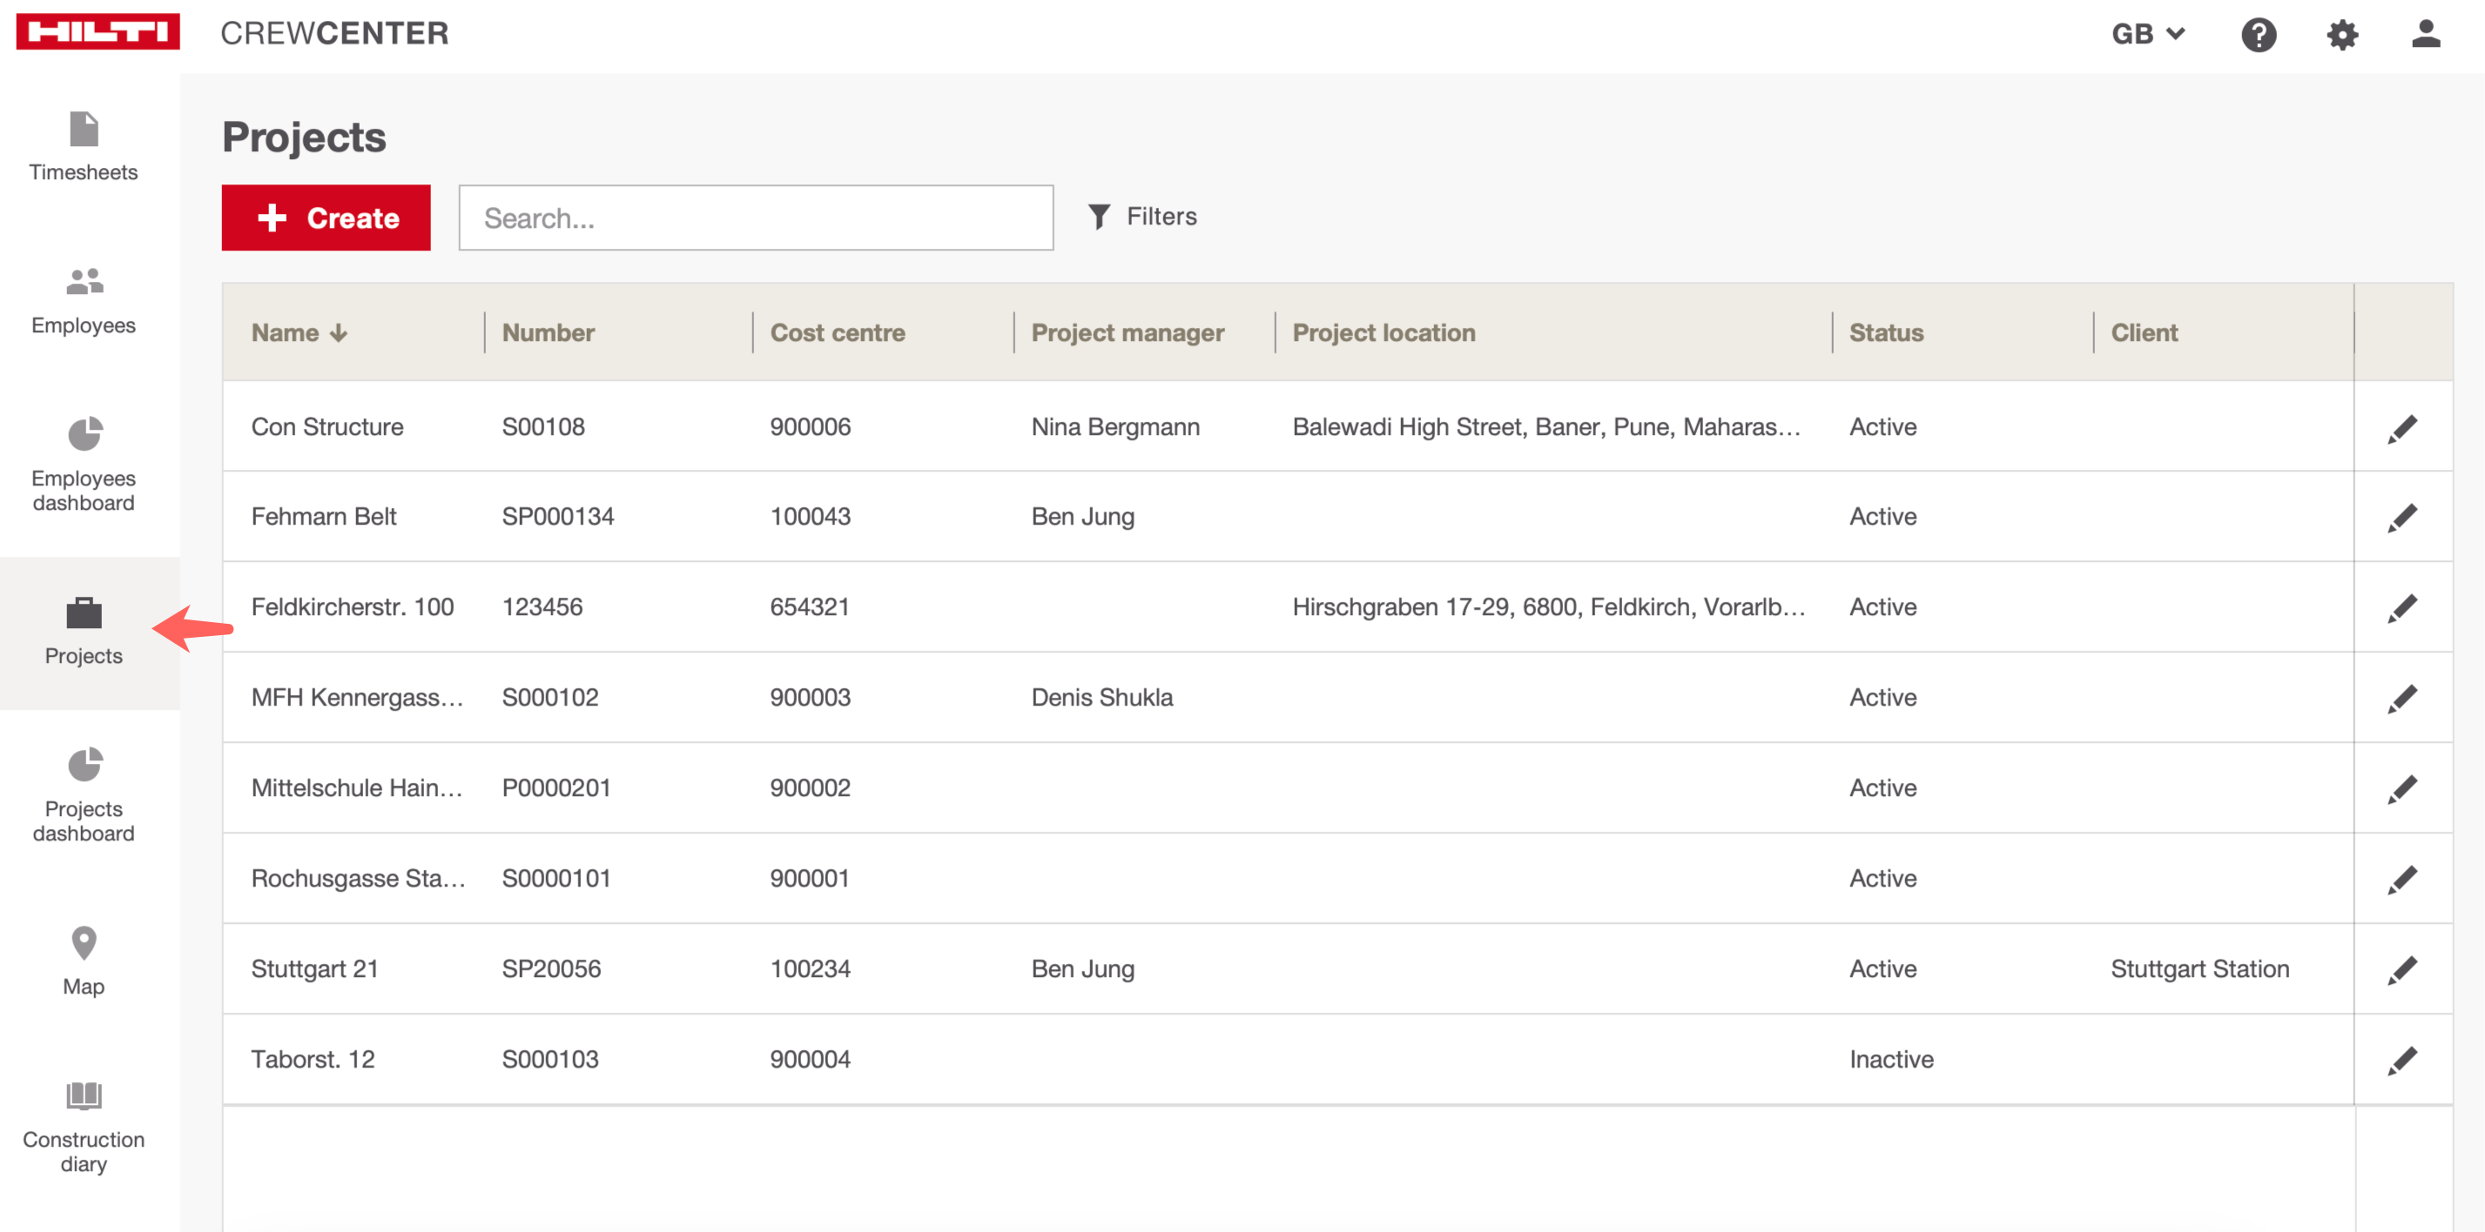
Task: Edit the Con Structure project
Action: [2401, 428]
